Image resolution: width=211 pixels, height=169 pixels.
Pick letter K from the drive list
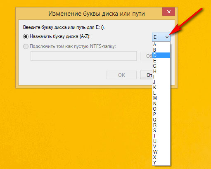pyautogui.click(x=161, y=88)
